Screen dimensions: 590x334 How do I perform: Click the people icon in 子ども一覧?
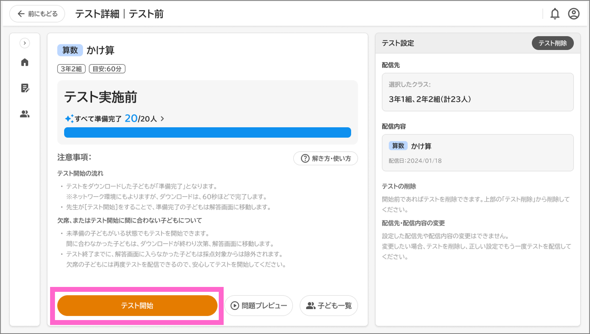pos(311,306)
